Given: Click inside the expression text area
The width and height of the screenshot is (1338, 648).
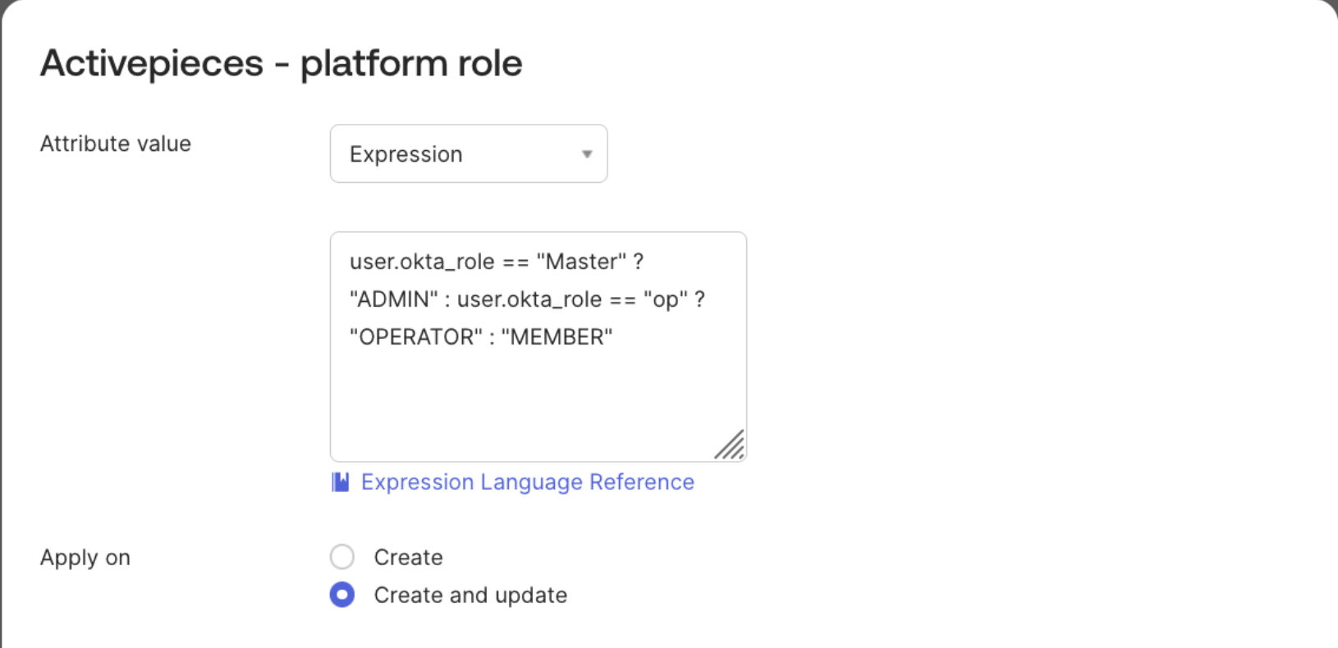Looking at the screenshot, I should [x=538, y=346].
